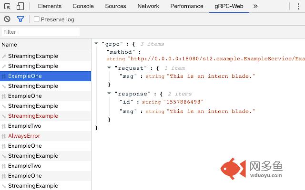Viewport: 305px width, 190px height.
Task: Click the "method" key
Action: pos(121,52)
